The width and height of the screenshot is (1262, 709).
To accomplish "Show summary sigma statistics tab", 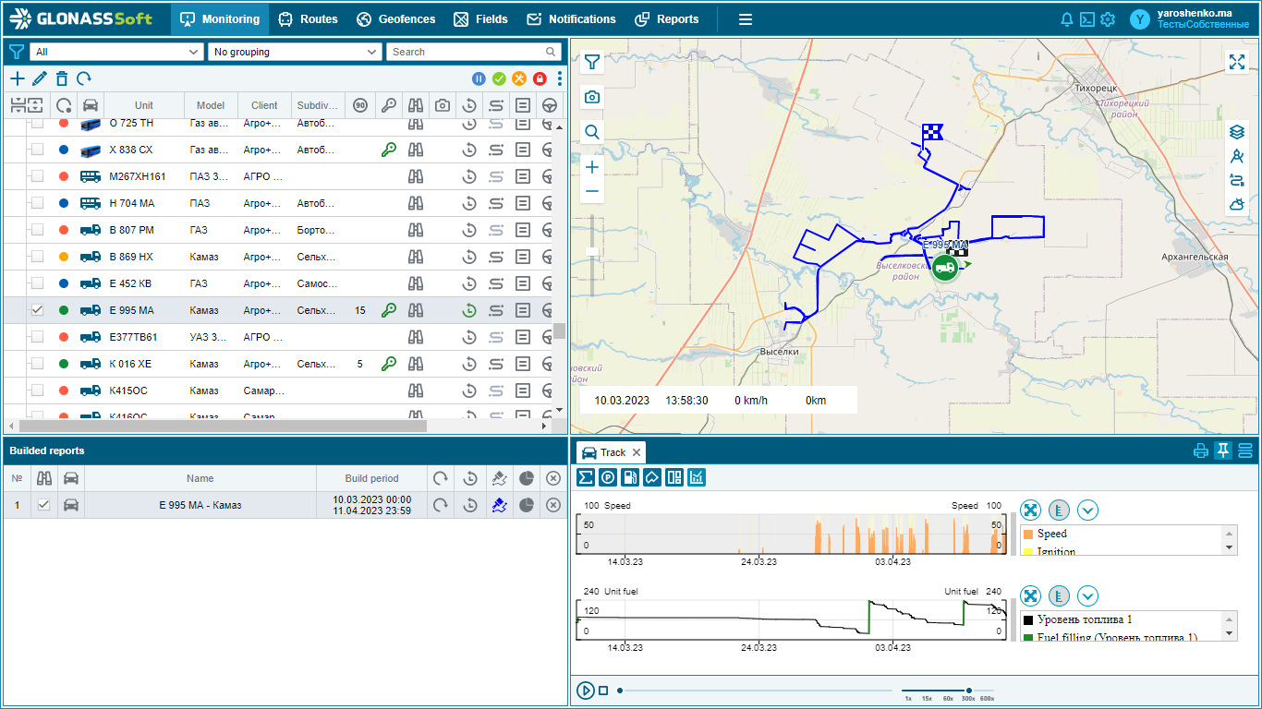I will coord(586,477).
